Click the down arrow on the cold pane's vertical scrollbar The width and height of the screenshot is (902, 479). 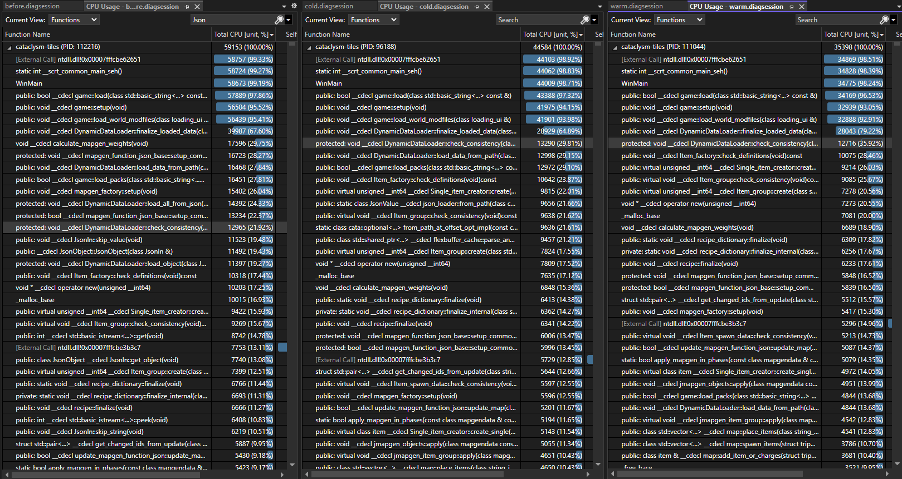click(598, 465)
